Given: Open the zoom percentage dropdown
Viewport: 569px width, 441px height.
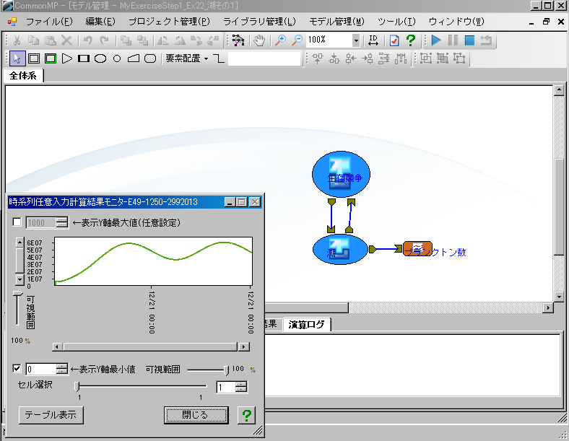Looking at the screenshot, I should [356, 40].
